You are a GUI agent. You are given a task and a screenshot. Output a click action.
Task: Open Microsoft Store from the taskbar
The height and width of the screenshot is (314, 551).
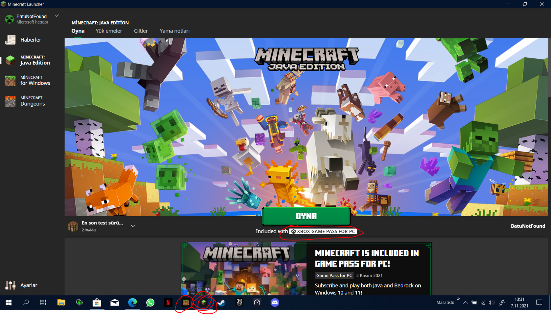click(x=97, y=303)
